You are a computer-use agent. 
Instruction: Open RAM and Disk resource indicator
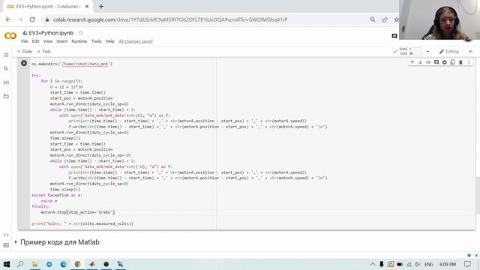coord(411,51)
